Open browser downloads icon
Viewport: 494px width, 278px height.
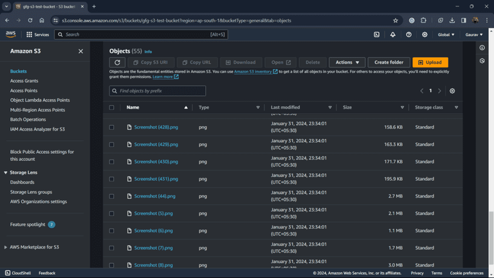[452, 21]
